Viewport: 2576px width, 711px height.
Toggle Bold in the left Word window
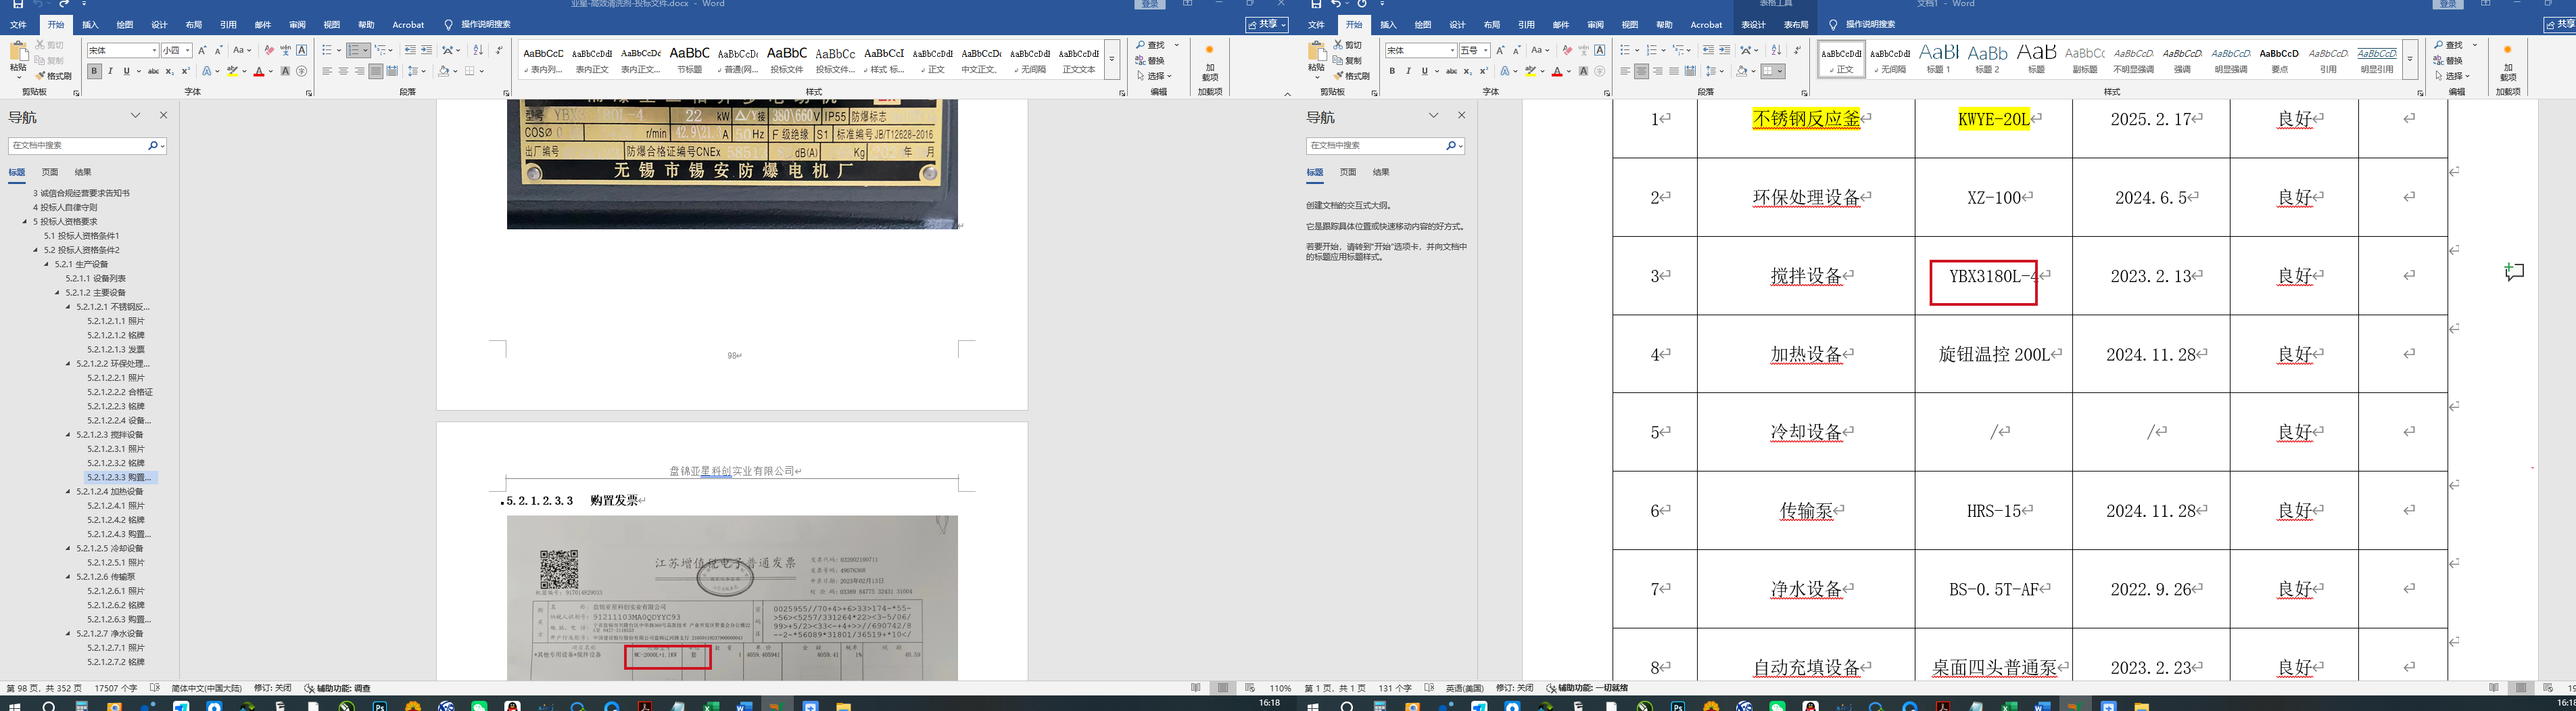coord(94,71)
